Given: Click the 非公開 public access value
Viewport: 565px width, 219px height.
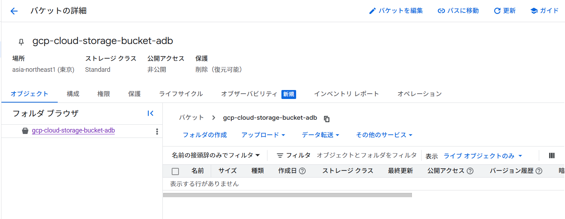Looking at the screenshot, I should point(157,70).
